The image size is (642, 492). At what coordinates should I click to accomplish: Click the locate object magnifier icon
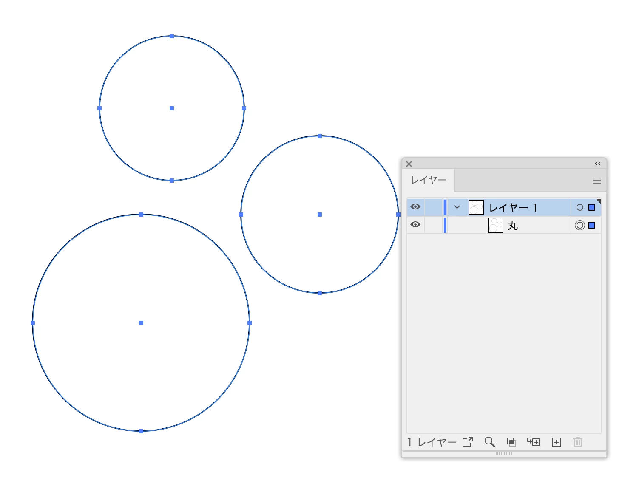[490, 442]
